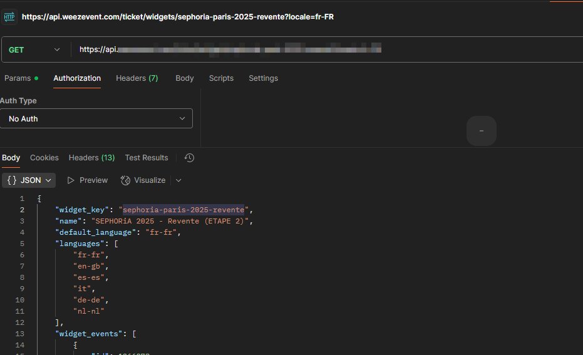The width and height of the screenshot is (583, 355).
Task: Open the Headers (7) request tab
Action: click(137, 78)
